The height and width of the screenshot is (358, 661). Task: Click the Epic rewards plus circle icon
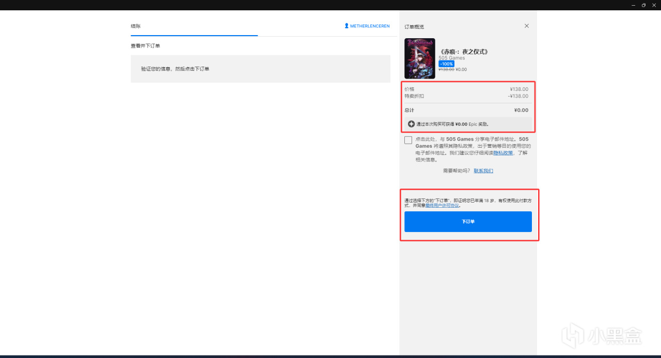pyautogui.click(x=412, y=124)
